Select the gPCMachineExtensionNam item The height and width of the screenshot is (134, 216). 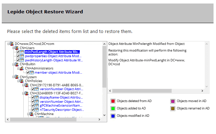pyautogui.click(x=61, y=106)
